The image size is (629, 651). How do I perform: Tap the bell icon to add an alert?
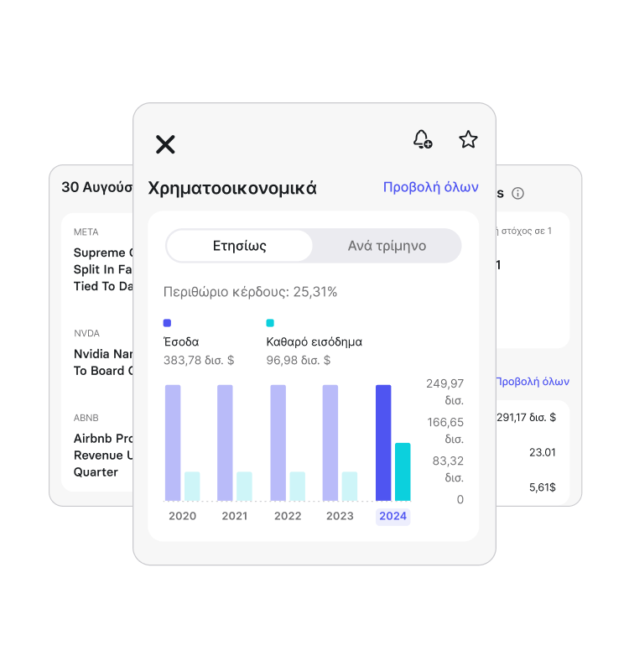(423, 139)
